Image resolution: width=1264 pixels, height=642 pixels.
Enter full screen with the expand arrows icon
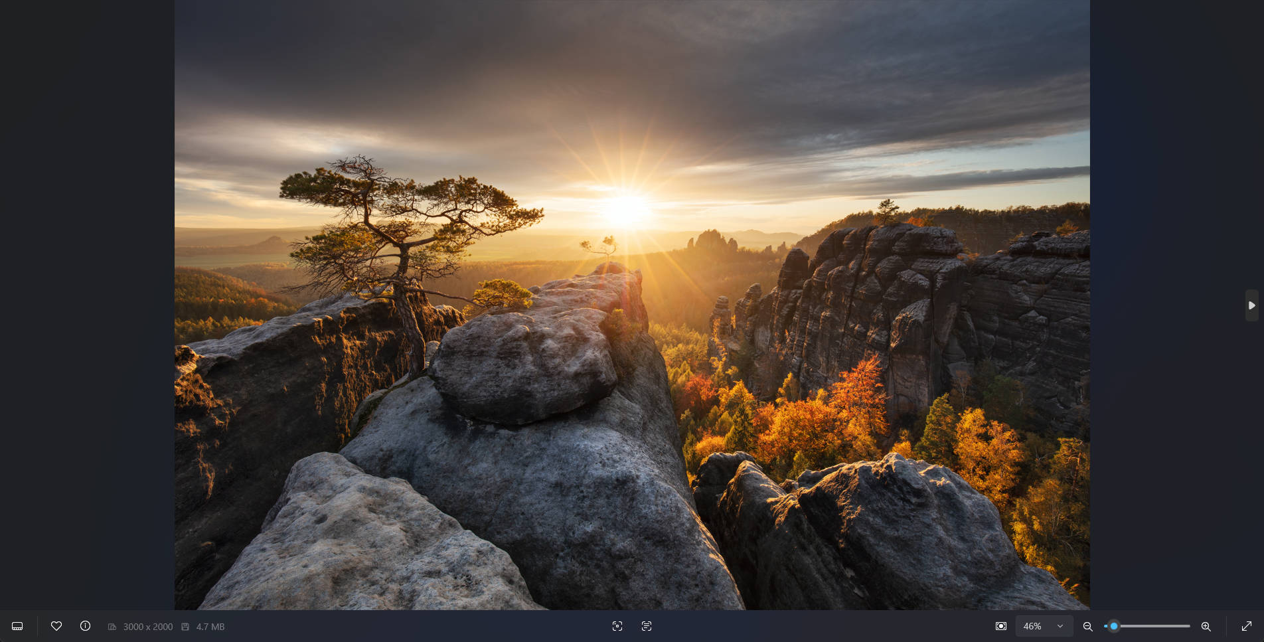coord(1247,626)
